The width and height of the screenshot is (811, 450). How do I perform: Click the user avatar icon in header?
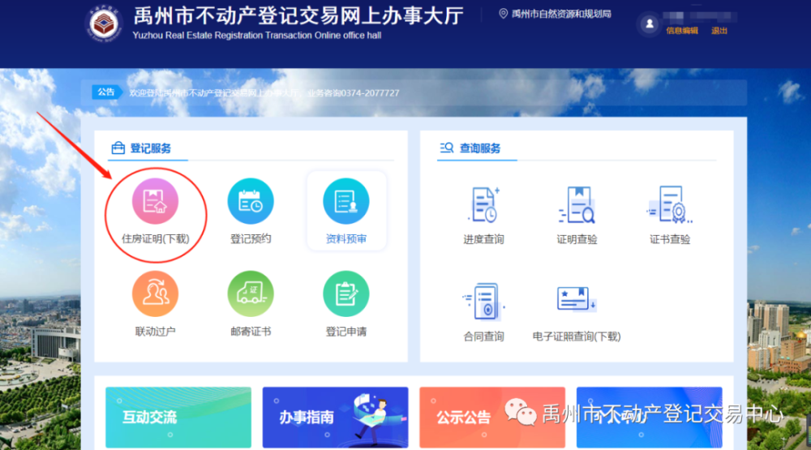(x=649, y=24)
